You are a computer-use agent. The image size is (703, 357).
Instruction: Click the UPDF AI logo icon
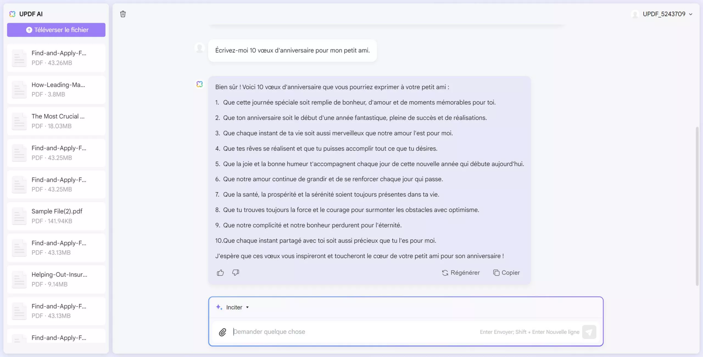click(x=12, y=14)
